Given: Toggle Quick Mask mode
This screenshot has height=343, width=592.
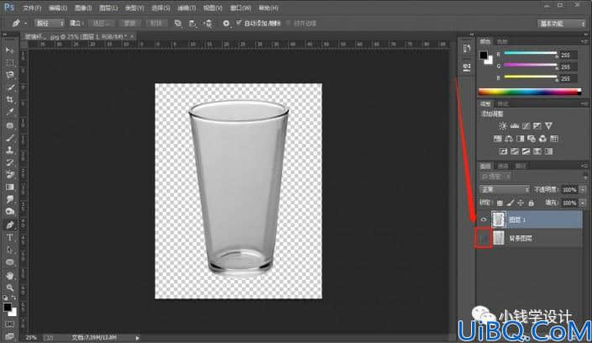Looking at the screenshot, I should 10,325.
